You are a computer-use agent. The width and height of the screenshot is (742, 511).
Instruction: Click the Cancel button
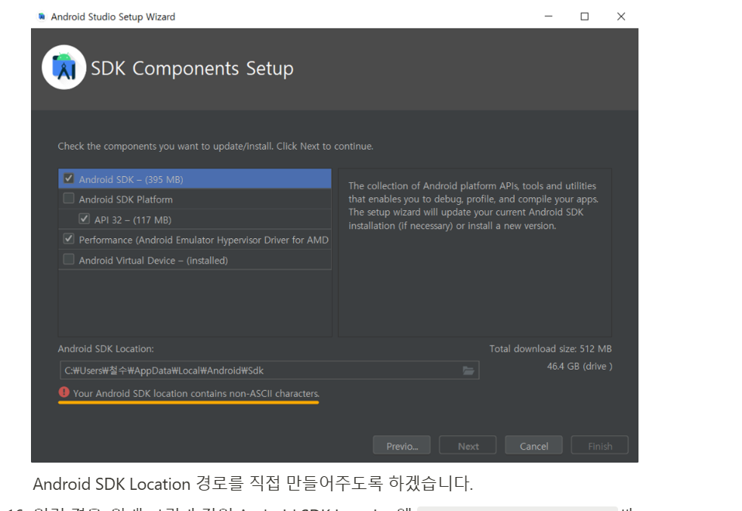[533, 446]
